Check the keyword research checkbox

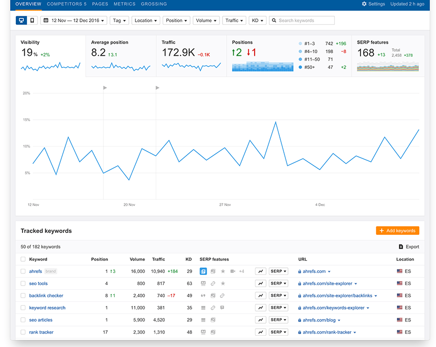pos(23,307)
